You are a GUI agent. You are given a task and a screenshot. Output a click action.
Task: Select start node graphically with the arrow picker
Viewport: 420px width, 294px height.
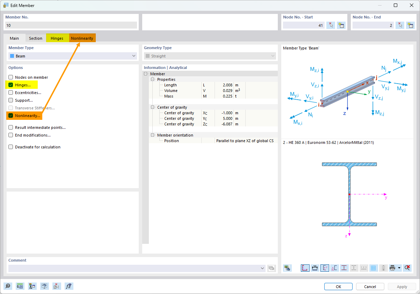(331, 25)
